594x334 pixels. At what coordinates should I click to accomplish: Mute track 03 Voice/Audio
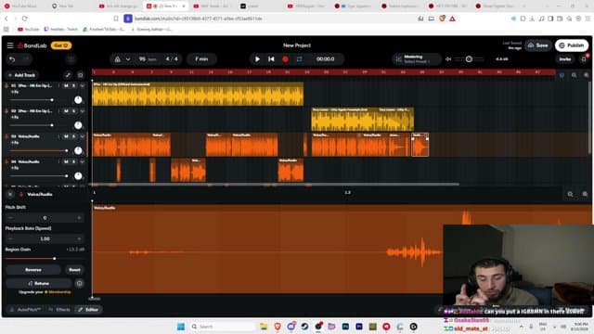click(x=66, y=136)
